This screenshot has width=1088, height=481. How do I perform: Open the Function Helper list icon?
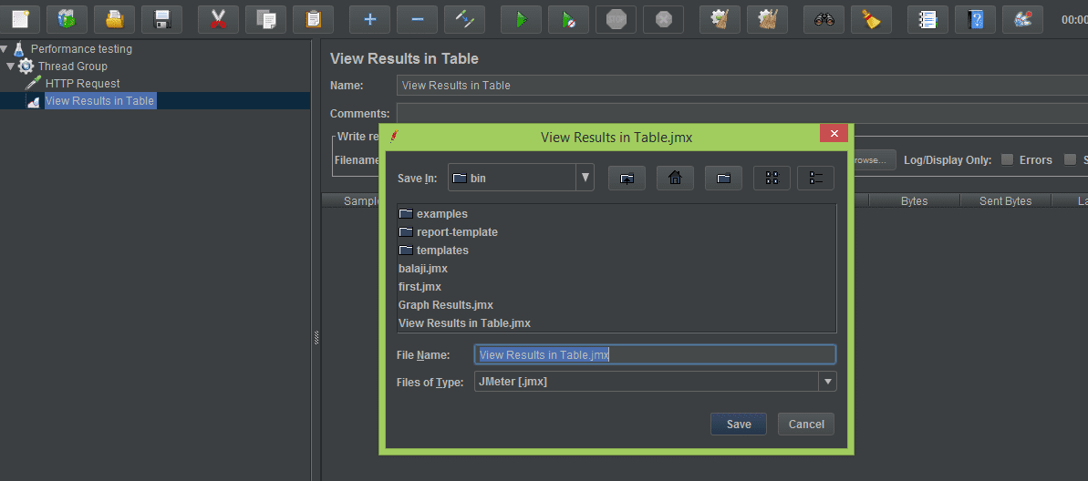(x=927, y=19)
